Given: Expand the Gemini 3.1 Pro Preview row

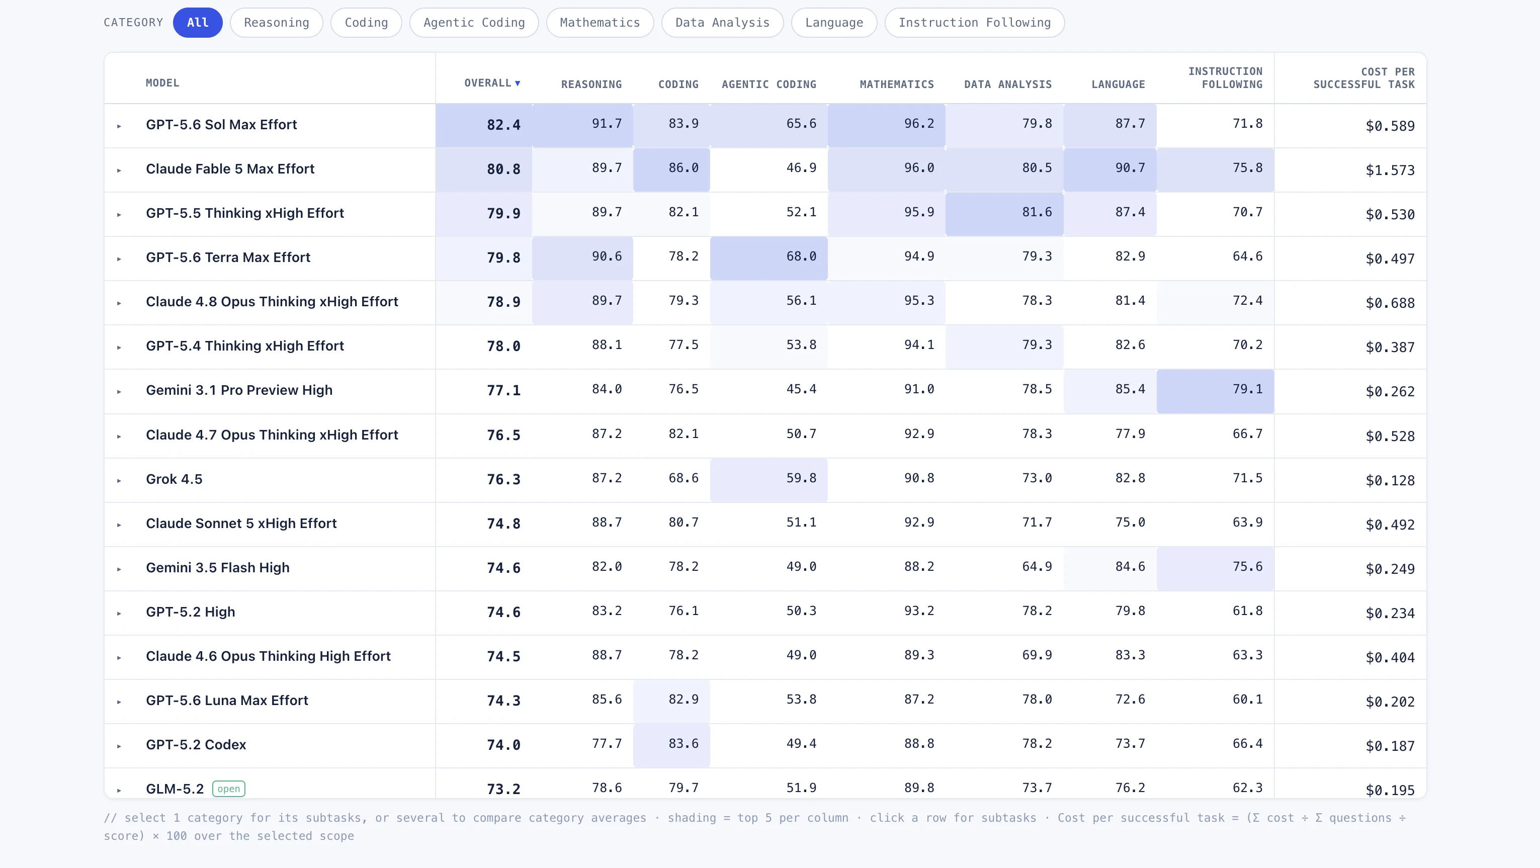Looking at the screenshot, I should click(x=119, y=392).
